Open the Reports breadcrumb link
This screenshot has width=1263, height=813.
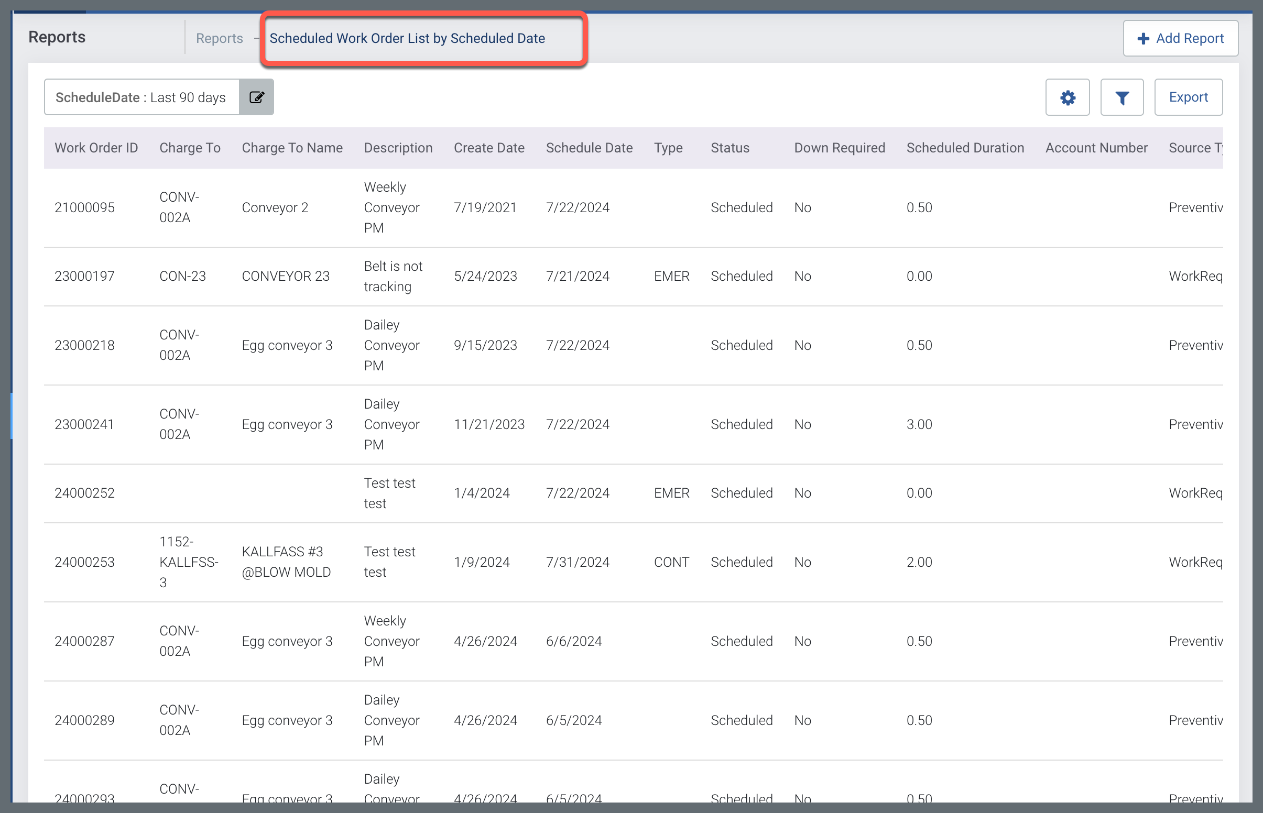pos(219,39)
